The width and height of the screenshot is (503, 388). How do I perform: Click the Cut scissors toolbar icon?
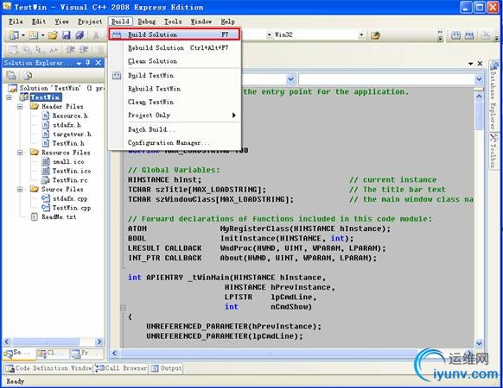(95, 34)
